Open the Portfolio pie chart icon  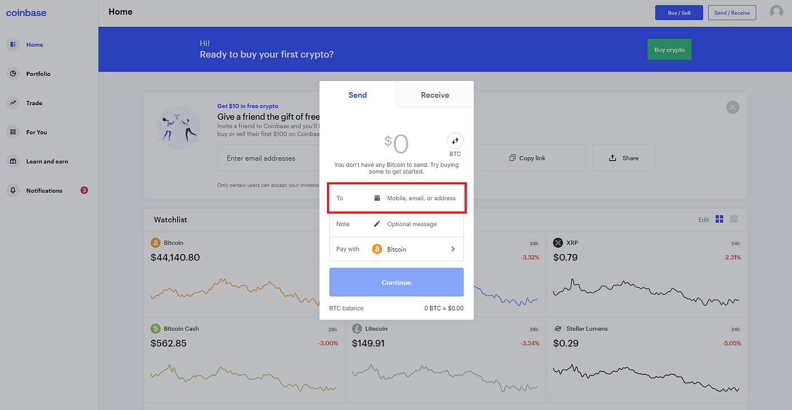pyautogui.click(x=13, y=74)
